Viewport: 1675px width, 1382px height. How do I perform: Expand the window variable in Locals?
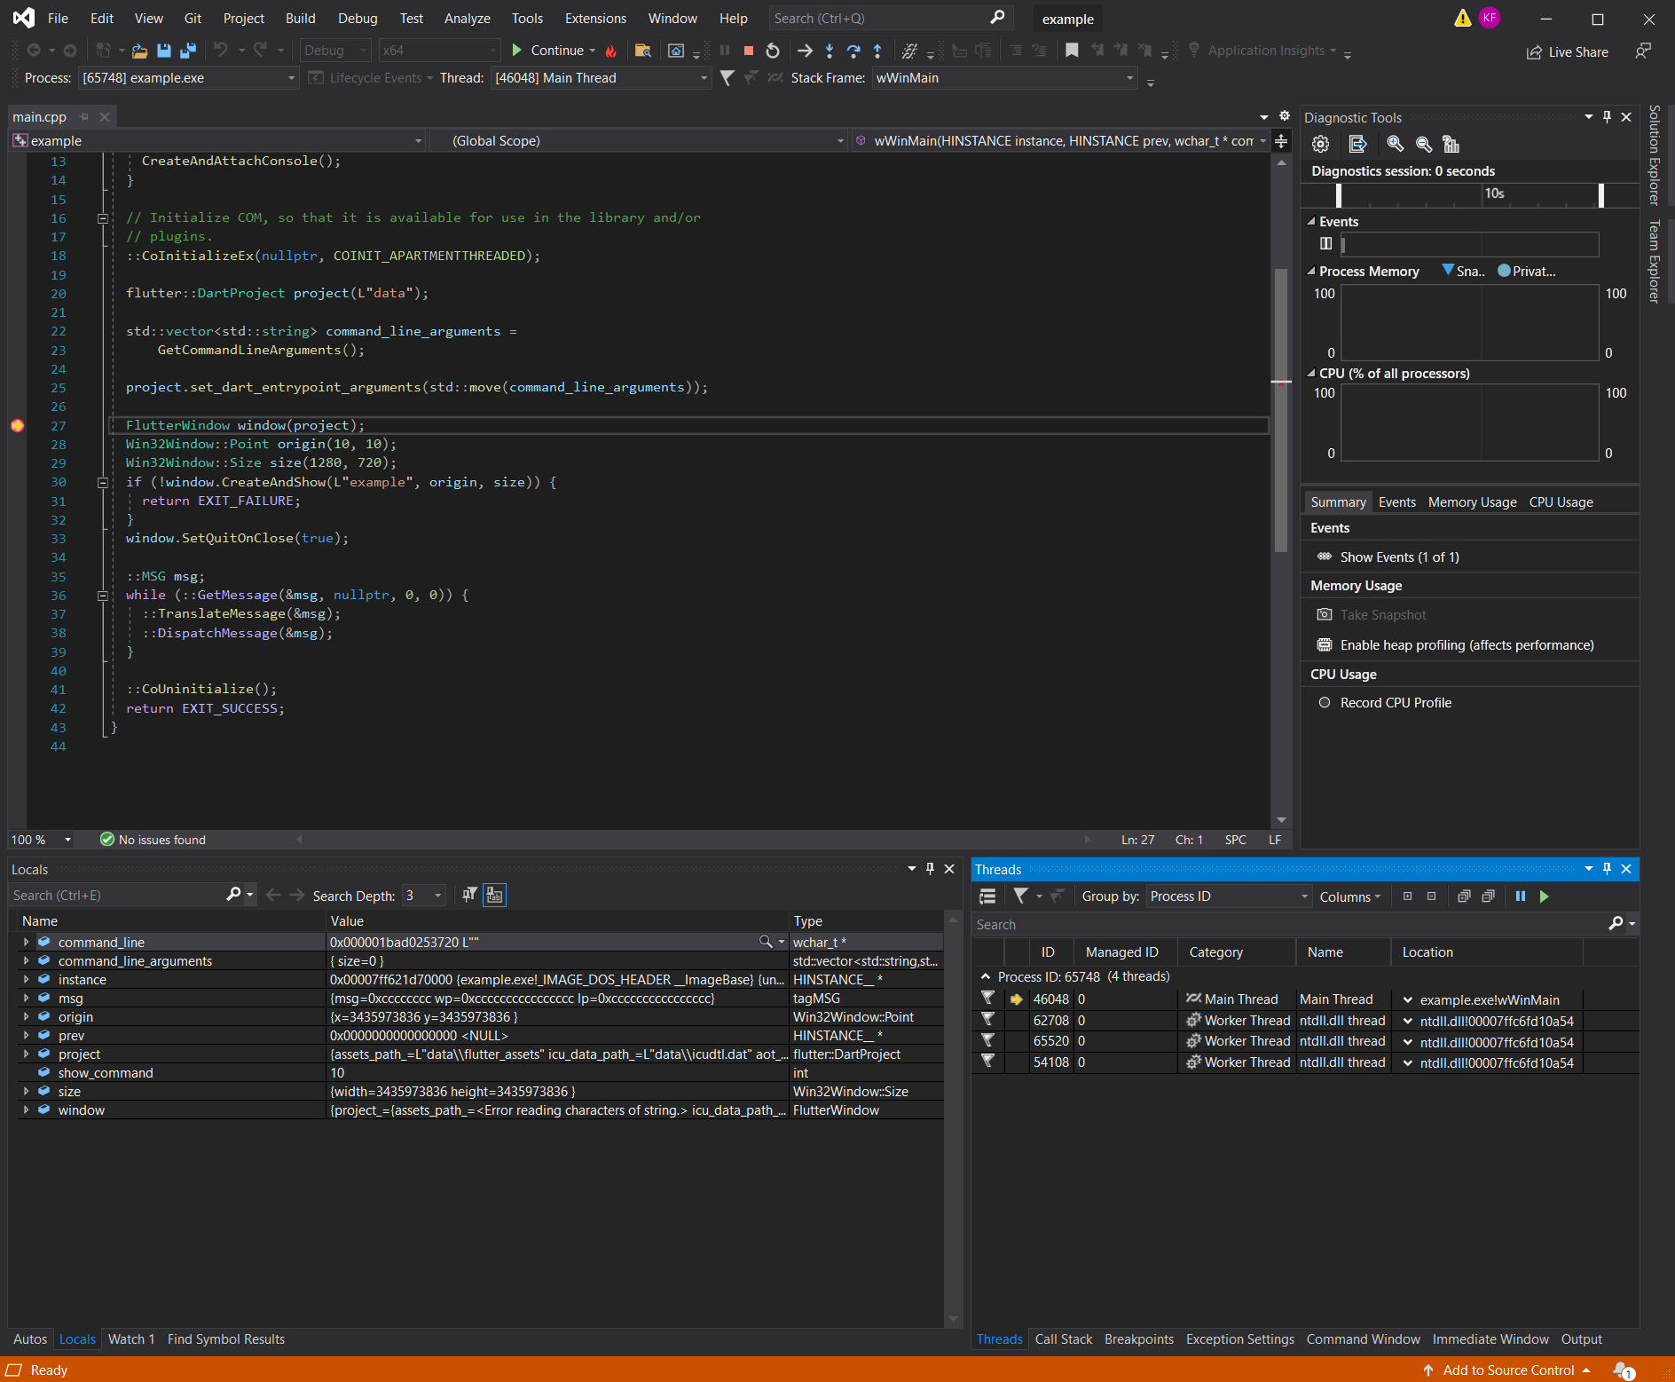26,1110
